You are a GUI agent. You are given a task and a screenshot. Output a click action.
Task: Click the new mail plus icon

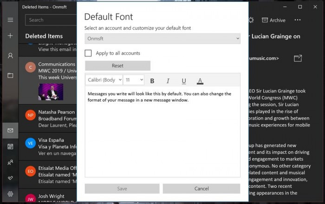point(10,35)
